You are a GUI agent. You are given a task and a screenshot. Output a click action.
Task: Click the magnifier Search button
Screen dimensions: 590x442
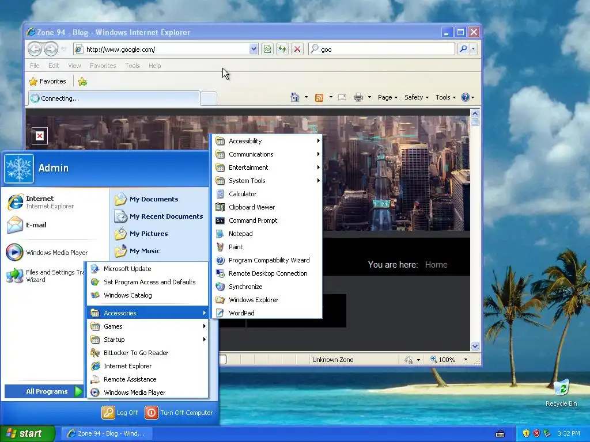coord(464,49)
